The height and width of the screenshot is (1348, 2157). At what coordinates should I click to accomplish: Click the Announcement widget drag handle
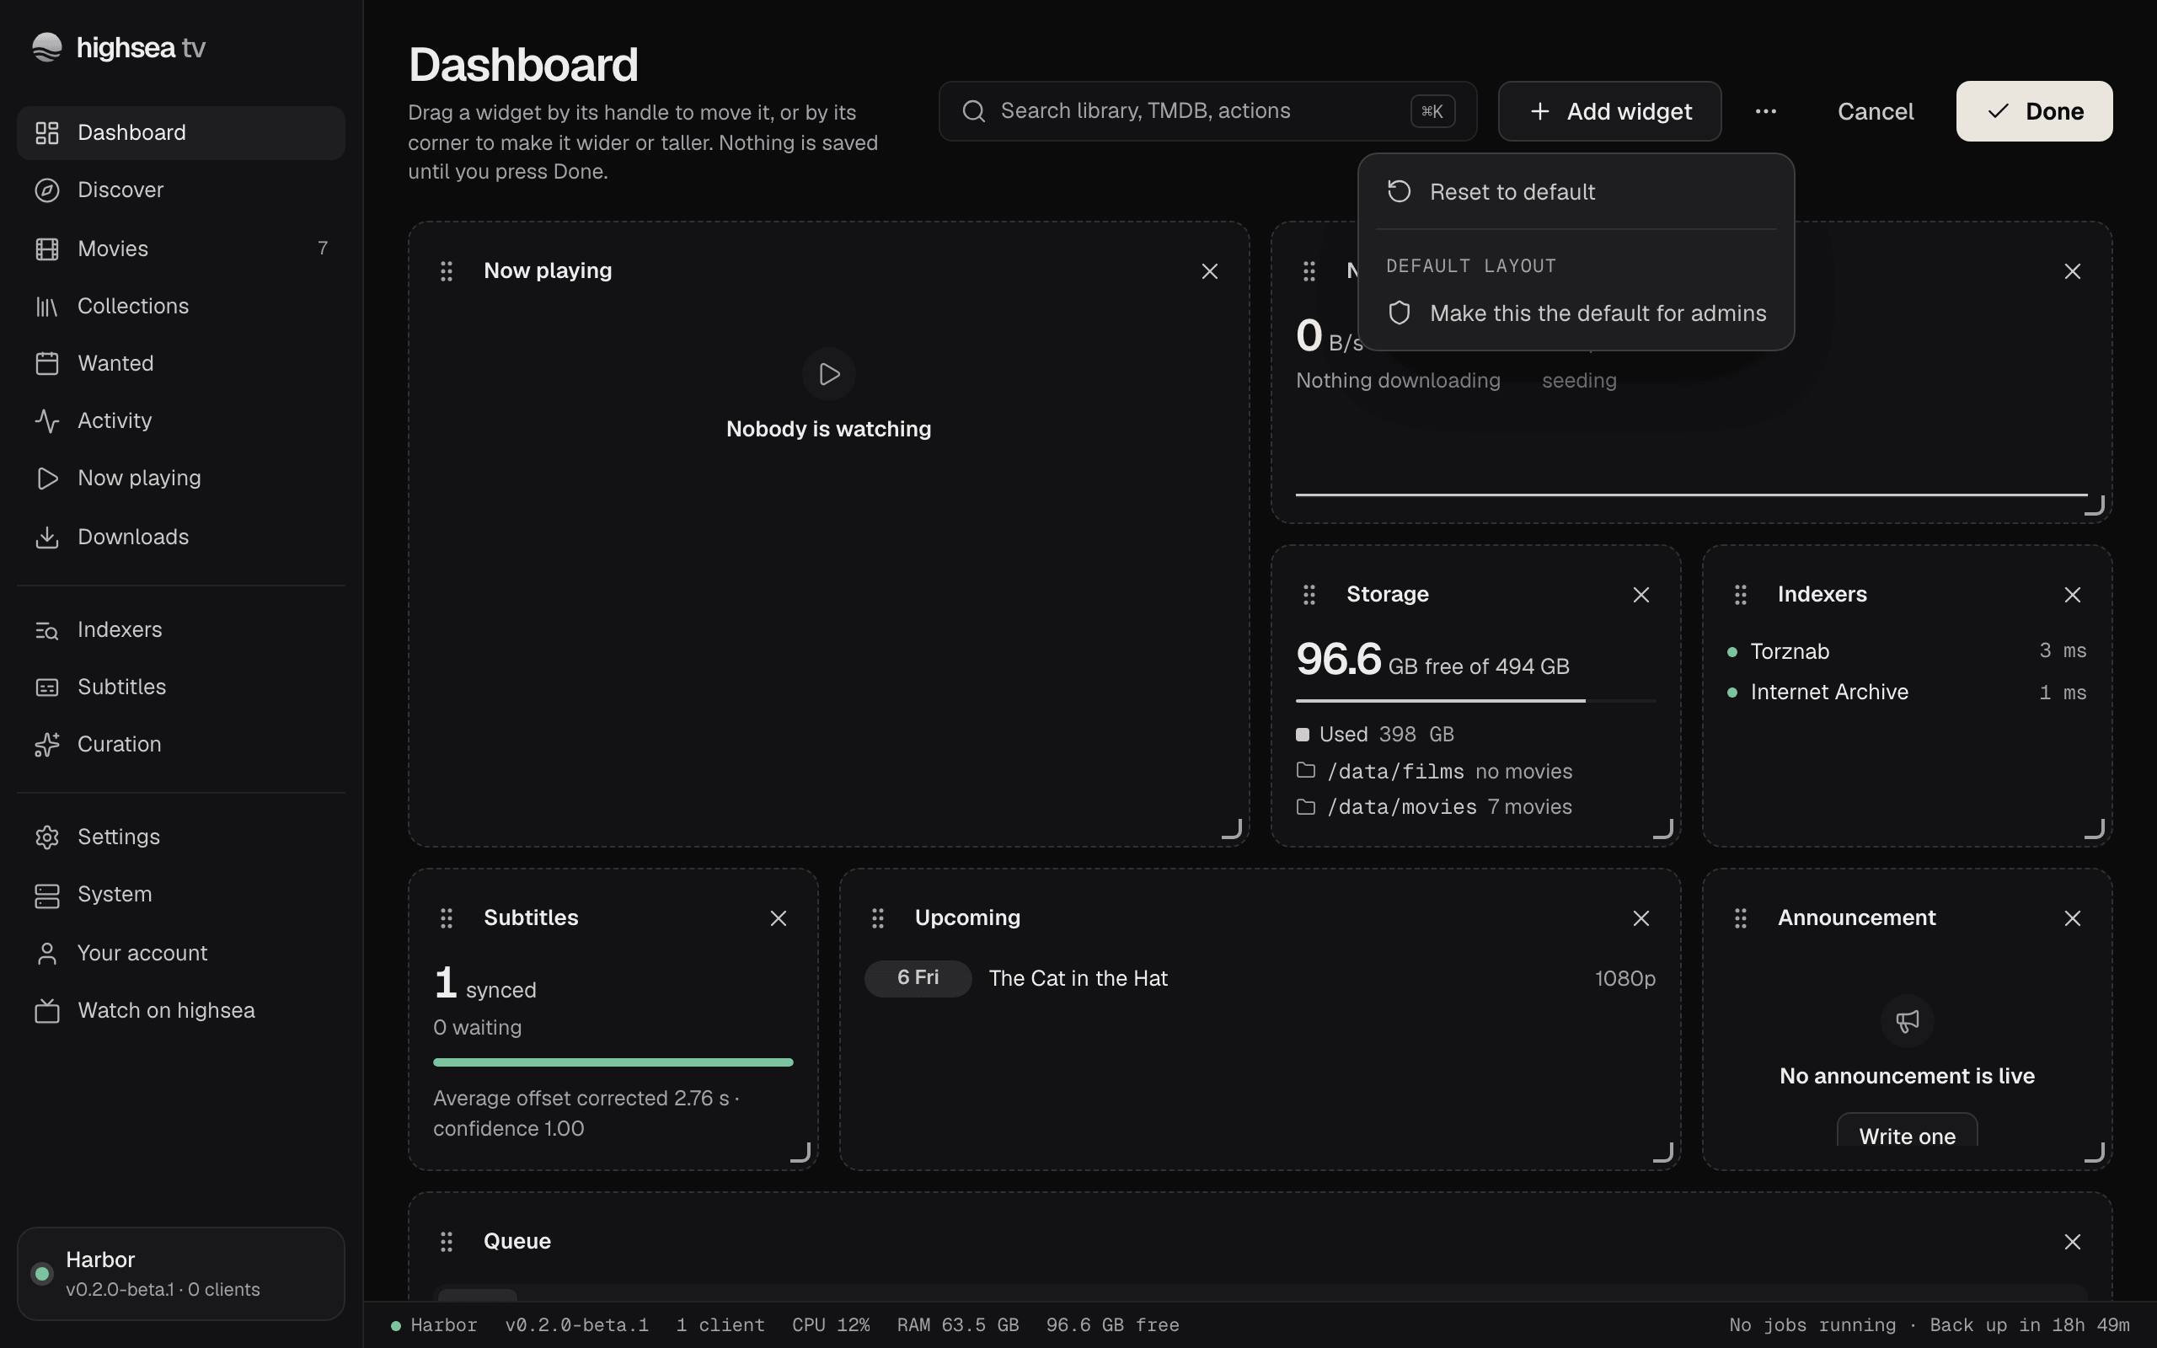click(x=1740, y=918)
